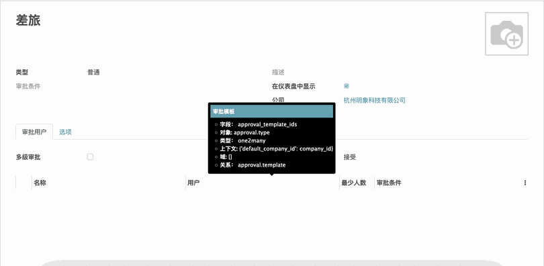544x266 pixels.
Task: Click the 多级审批 label
Action: (28, 157)
